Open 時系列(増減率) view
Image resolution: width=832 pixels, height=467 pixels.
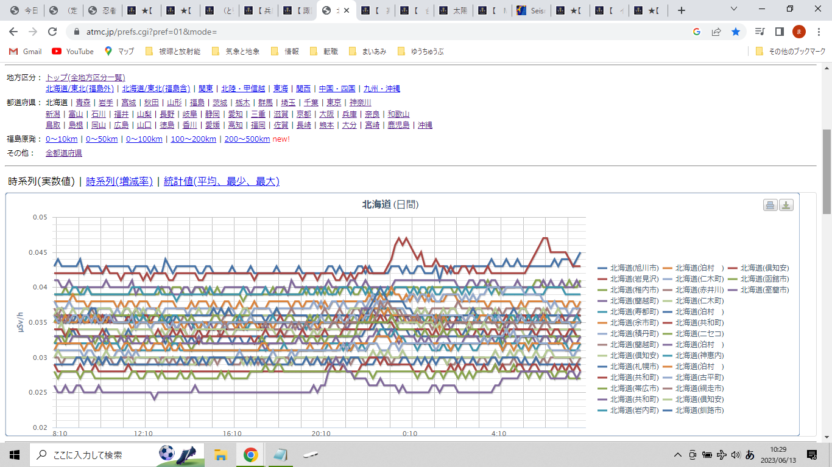[119, 181]
